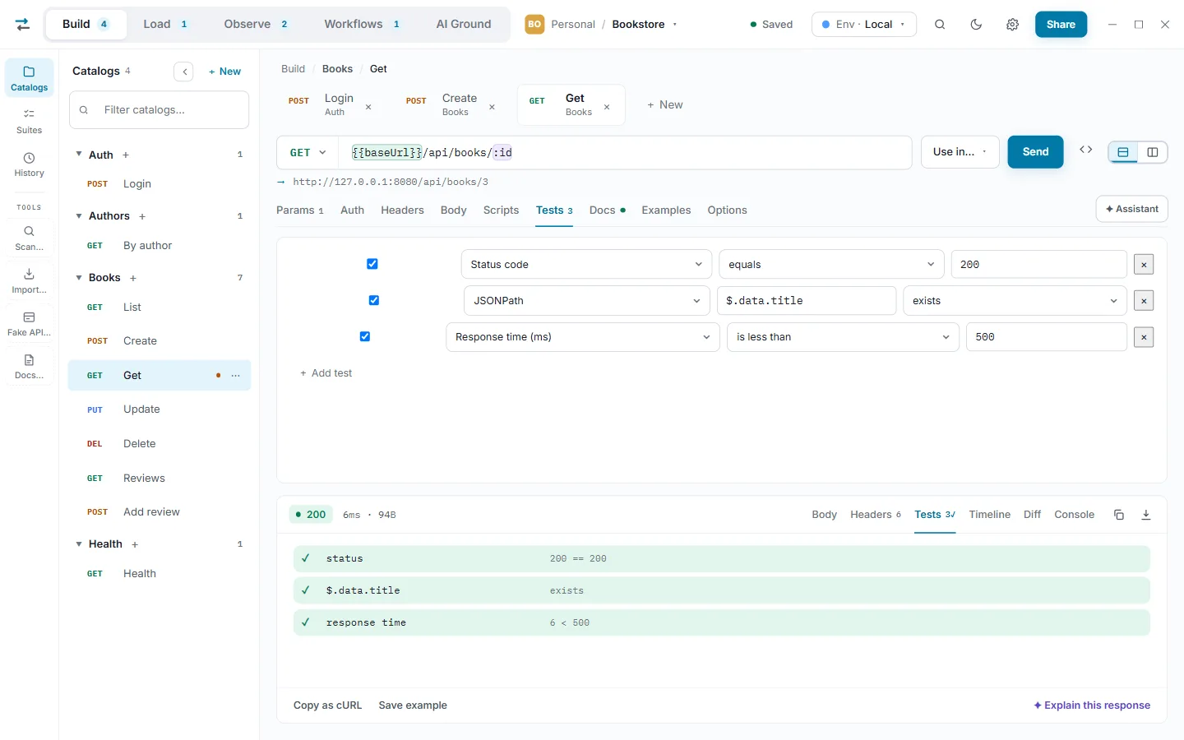The width and height of the screenshot is (1184, 740).
Task: Open settings gear icon
Action: coord(1012,25)
